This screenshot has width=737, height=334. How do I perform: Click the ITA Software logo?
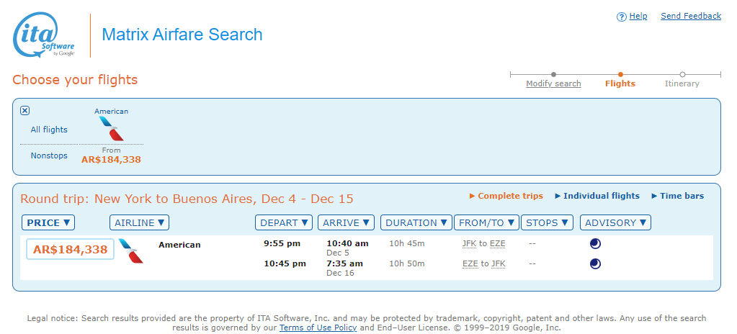click(44, 35)
